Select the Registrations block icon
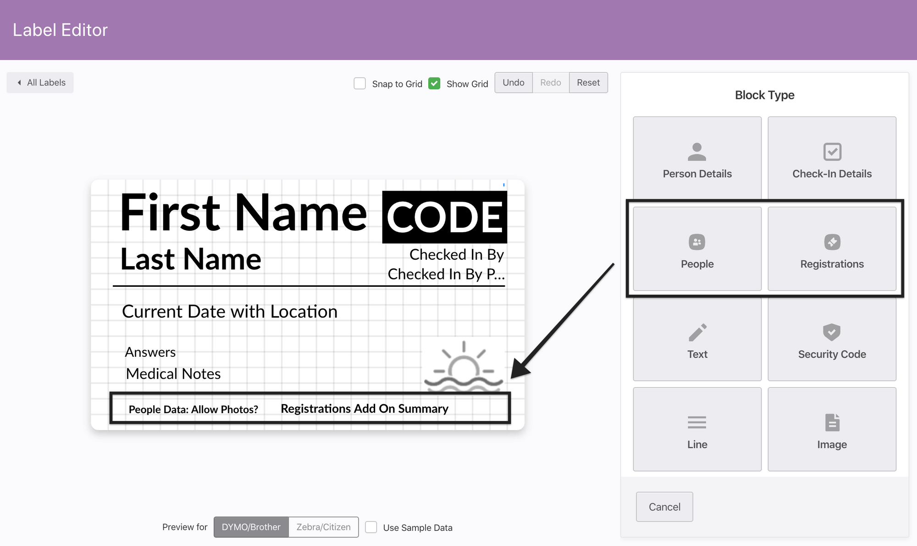 coord(832,242)
